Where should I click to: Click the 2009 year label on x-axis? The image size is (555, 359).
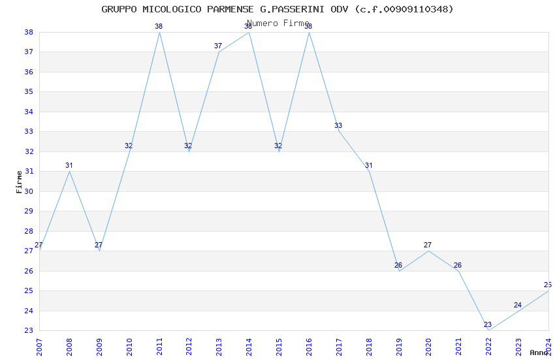tap(99, 347)
